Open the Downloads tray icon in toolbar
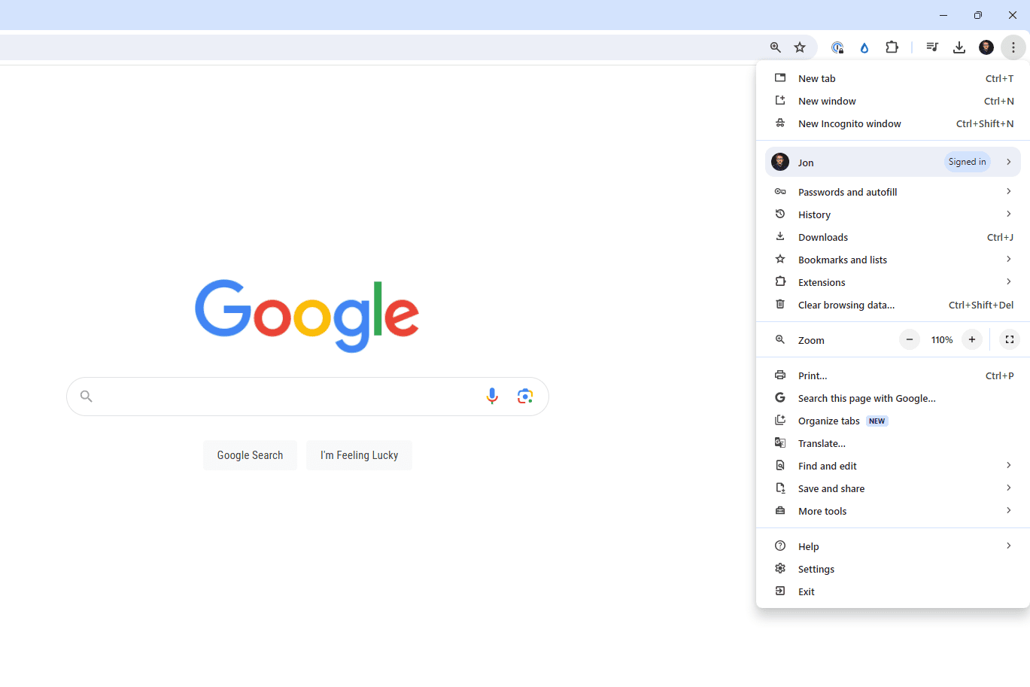This screenshot has width=1030, height=687. coord(959,47)
